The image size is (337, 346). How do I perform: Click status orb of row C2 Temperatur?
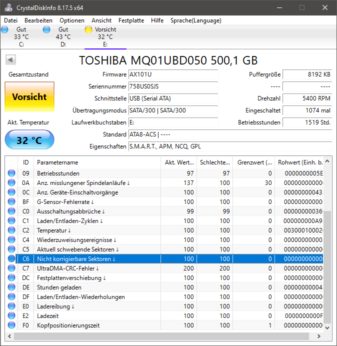pyautogui.click(x=11, y=230)
